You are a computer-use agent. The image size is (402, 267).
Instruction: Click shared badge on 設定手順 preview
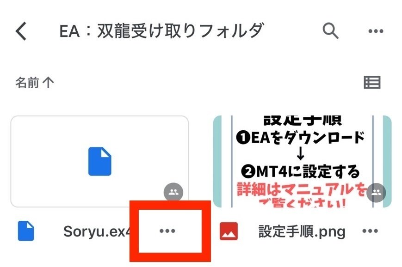376,193
